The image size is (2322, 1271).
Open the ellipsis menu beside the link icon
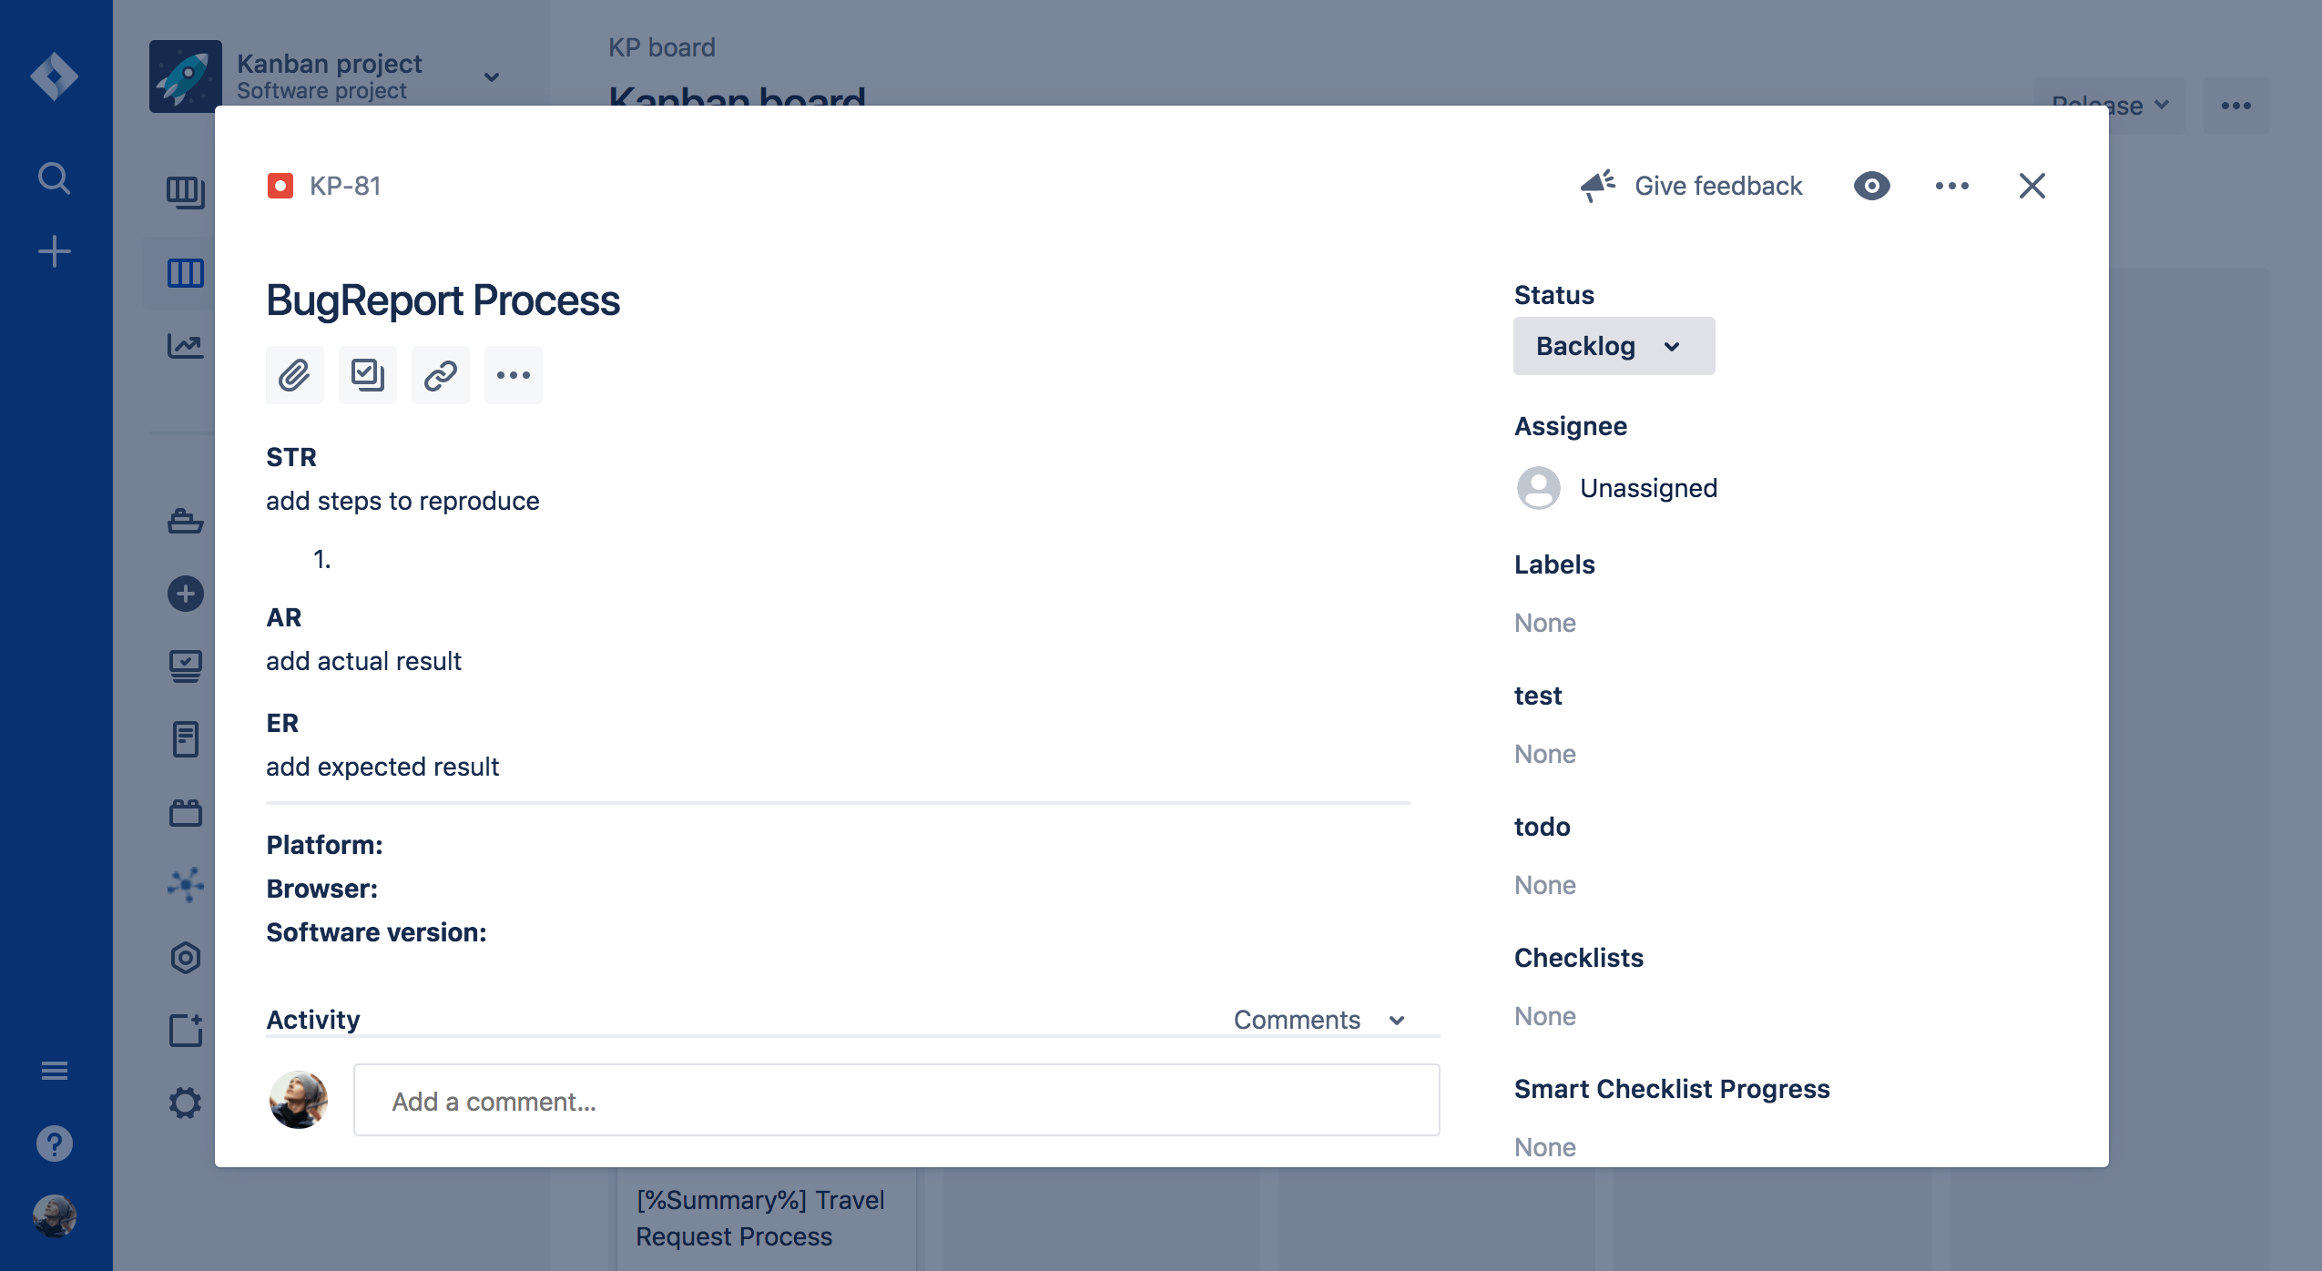pyautogui.click(x=513, y=375)
